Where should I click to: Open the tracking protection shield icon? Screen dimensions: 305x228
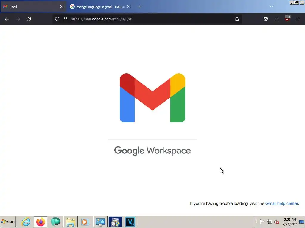click(x=57, y=19)
